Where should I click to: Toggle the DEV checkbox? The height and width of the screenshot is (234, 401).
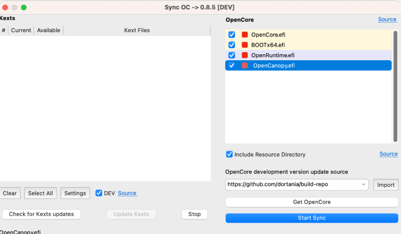pyautogui.click(x=99, y=193)
